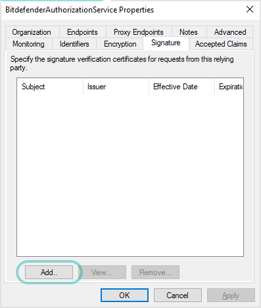
Task: Switch to the Endpoints tab
Action: point(82,32)
